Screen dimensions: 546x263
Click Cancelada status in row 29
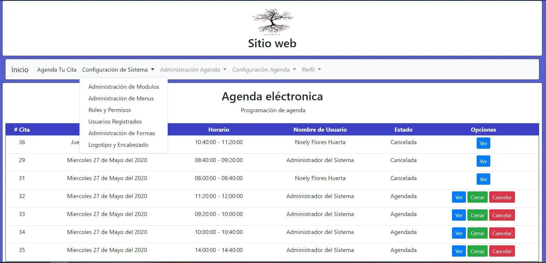pyautogui.click(x=403, y=160)
